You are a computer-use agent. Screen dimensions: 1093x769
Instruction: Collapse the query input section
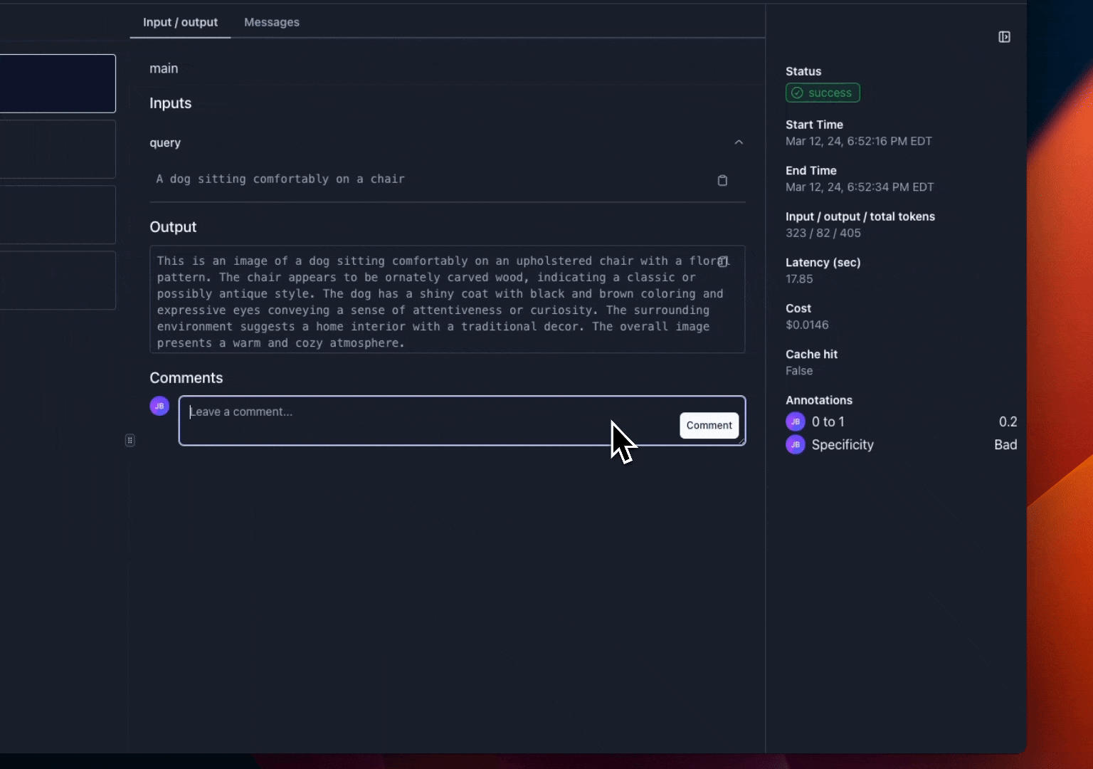(x=739, y=142)
